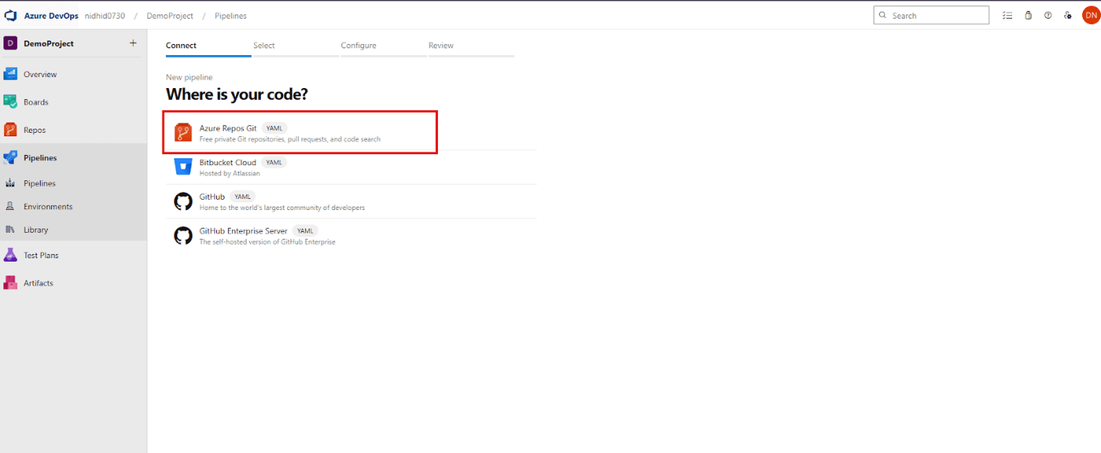Screen dimensions: 1101x453
Task: Click the nidhid0730 breadcrumb link
Action: [x=105, y=16]
